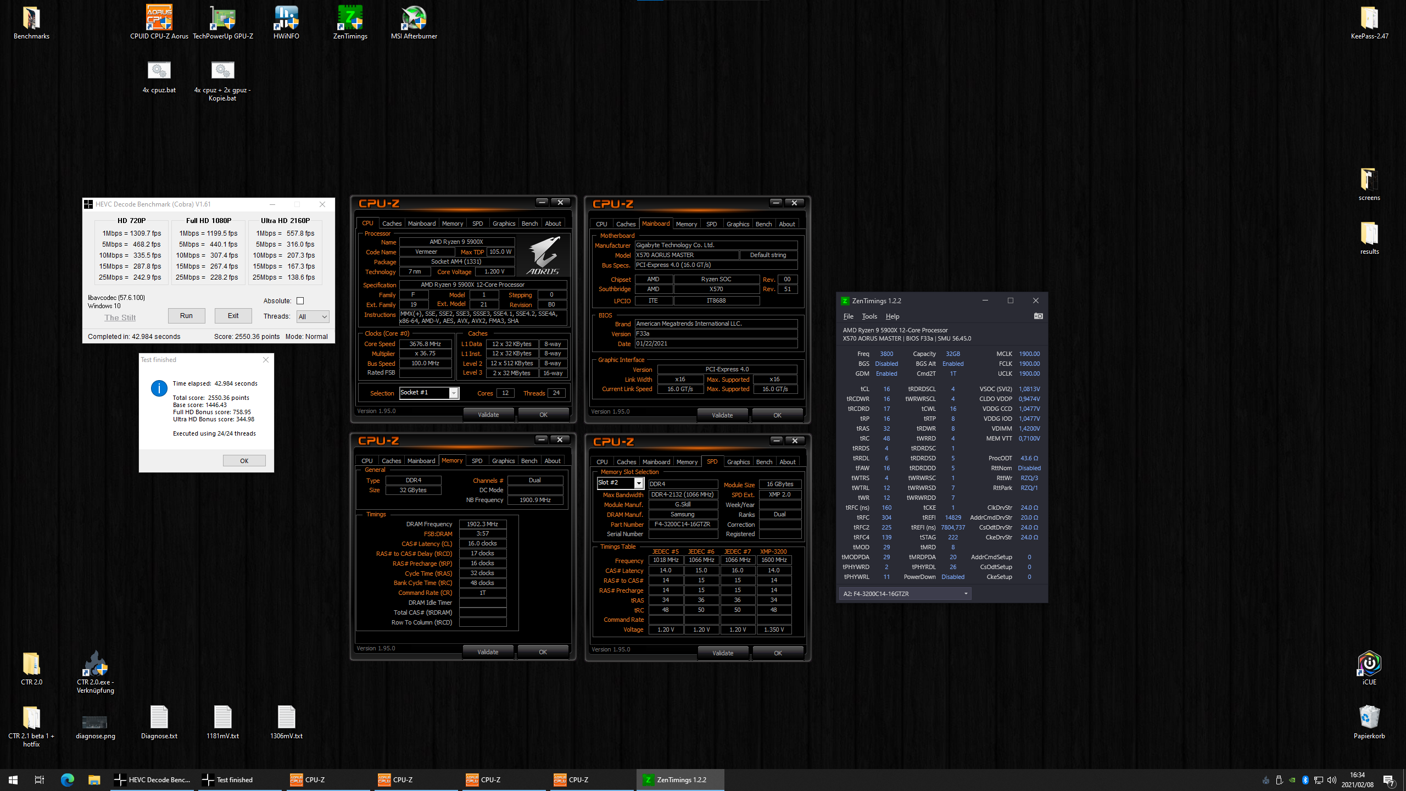Open The Stilt link in HEVC benchmark
The height and width of the screenshot is (791, 1406).
pyautogui.click(x=120, y=317)
